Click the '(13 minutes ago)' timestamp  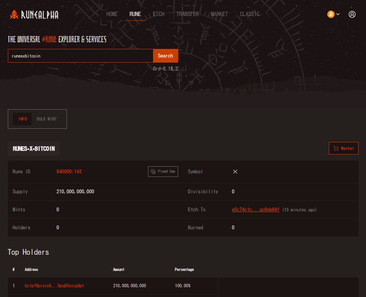299,210
